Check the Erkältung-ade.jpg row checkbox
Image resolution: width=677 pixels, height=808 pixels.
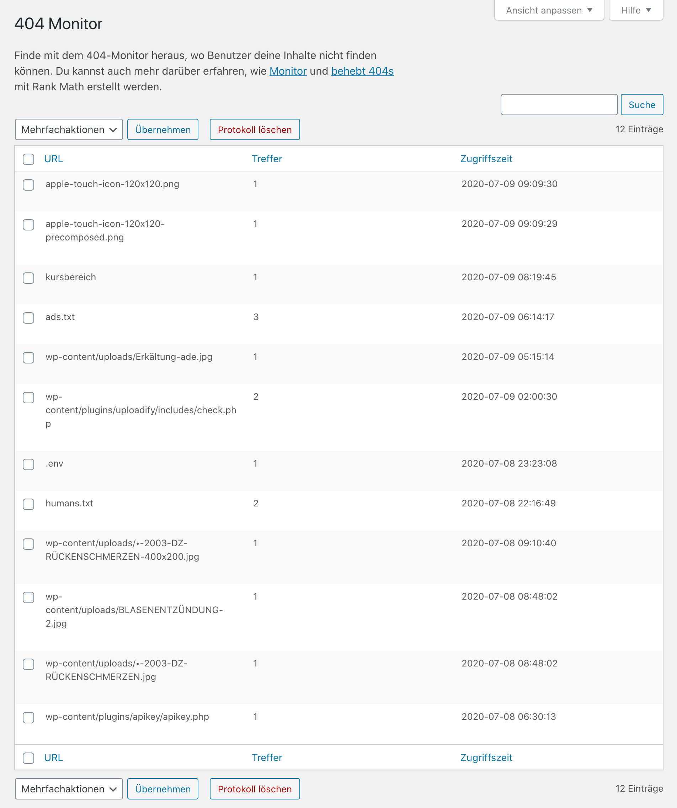pyautogui.click(x=28, y=357)
